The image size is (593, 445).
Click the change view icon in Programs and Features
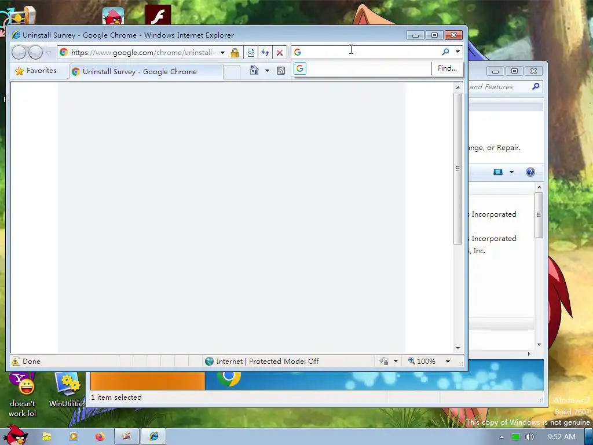coord(498,172)
